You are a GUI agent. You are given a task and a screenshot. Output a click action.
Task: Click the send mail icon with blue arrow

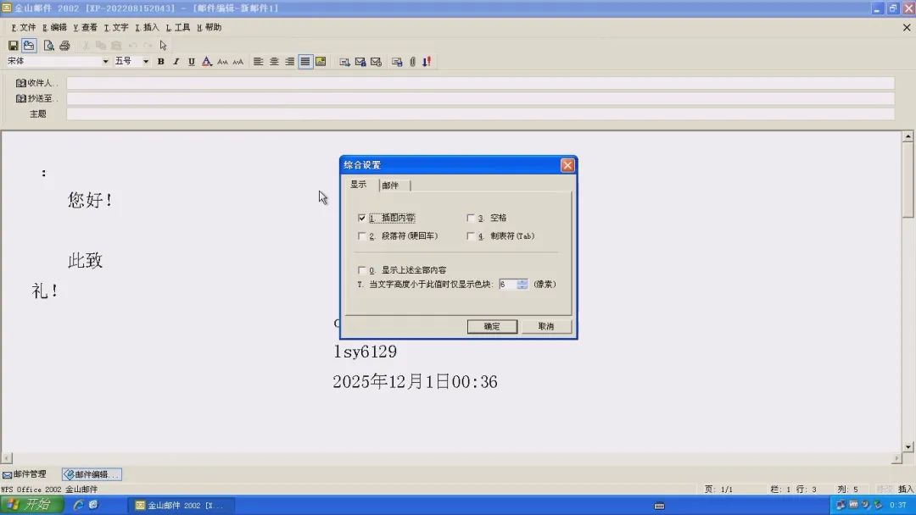pos(344,62)
